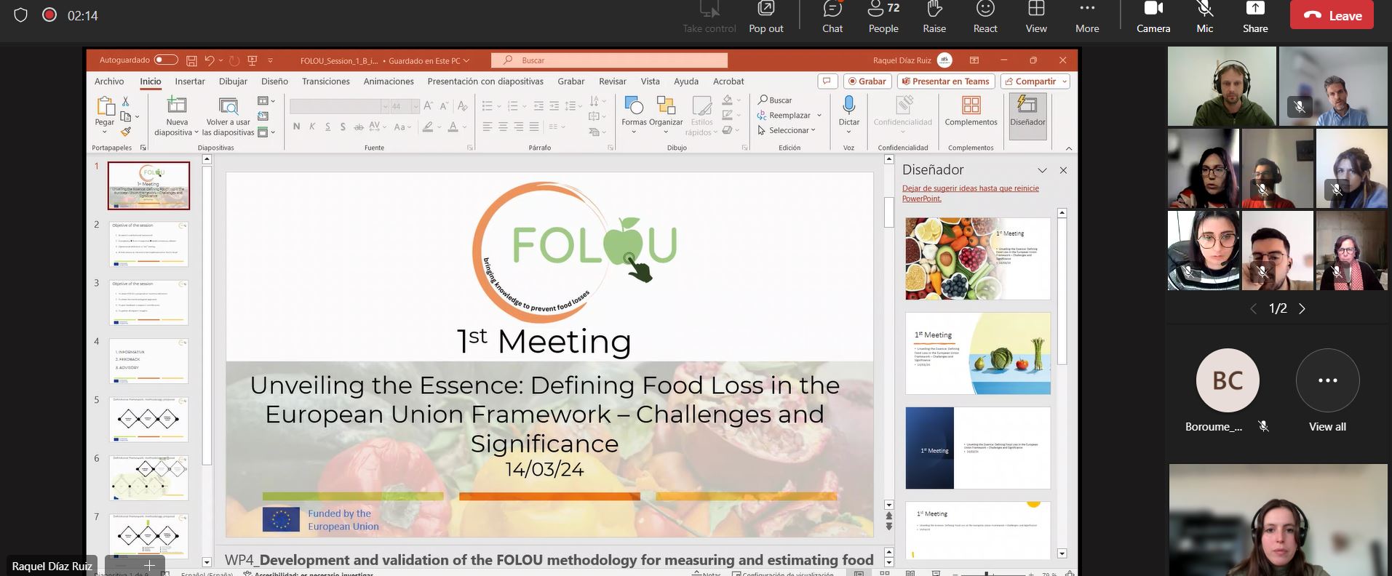Toggle italic (K) formatting

coord(312,127)
